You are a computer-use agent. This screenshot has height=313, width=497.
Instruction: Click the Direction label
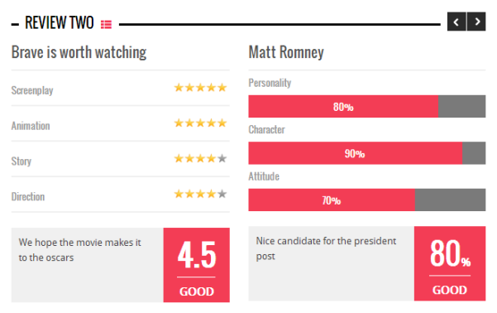click(x=28, y=197)
